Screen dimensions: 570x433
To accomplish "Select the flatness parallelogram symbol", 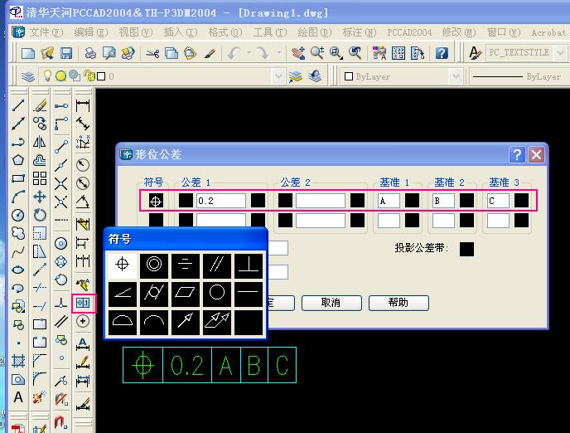I will [186, 293].
